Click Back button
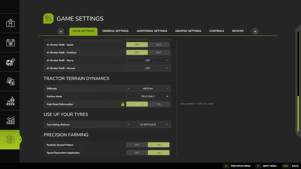The image size is (301, 169). click(x=295, y=166)
